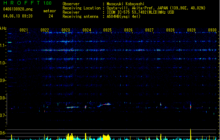Viewport: 220px width, 140px height.
Task: Select the 0921 time marker
Action: pos(24,30)
